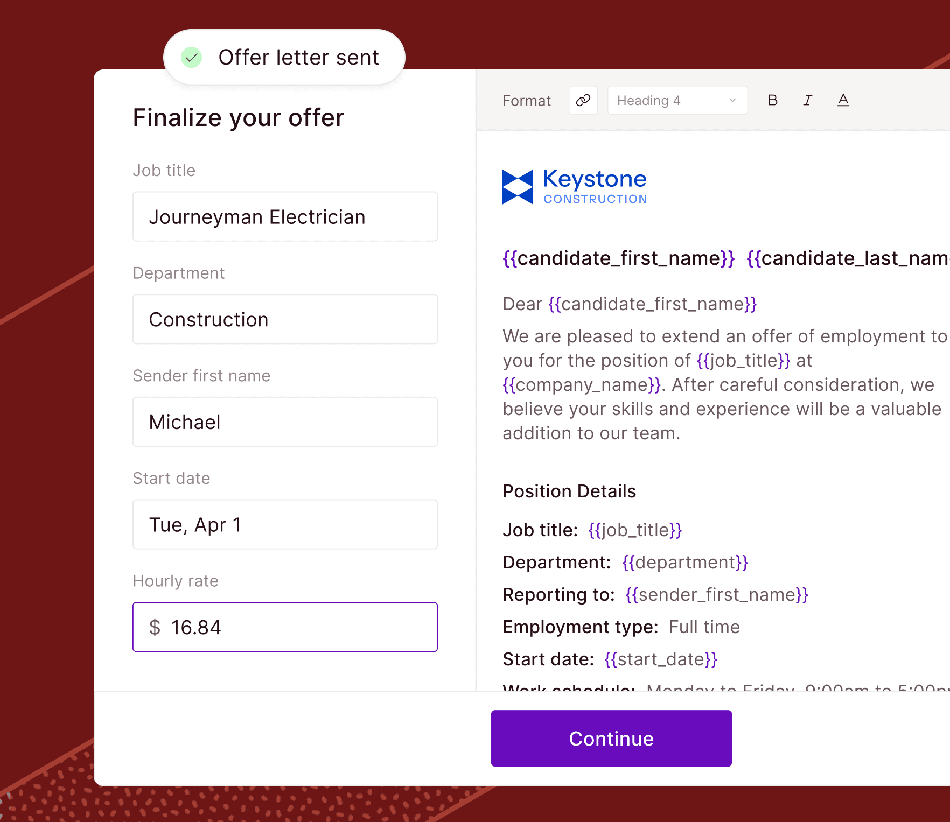Click the Heading 4 chevron arrow

pos(732,100)
